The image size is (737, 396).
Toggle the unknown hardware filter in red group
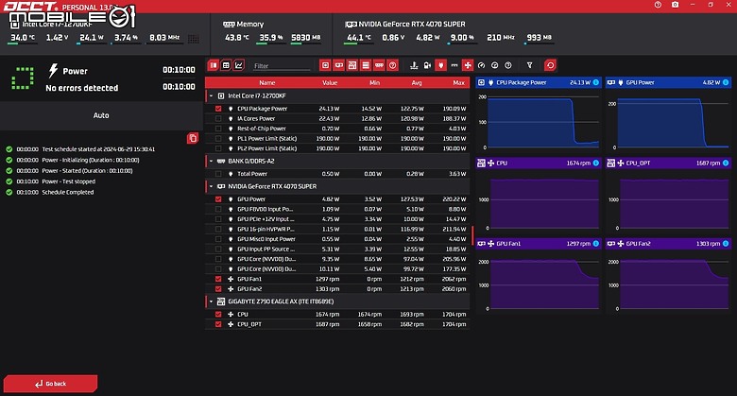393,65
